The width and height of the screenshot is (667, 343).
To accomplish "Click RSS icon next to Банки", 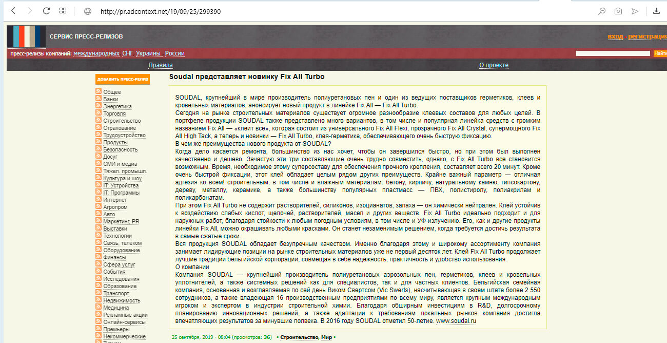I will tap(99, 99).
